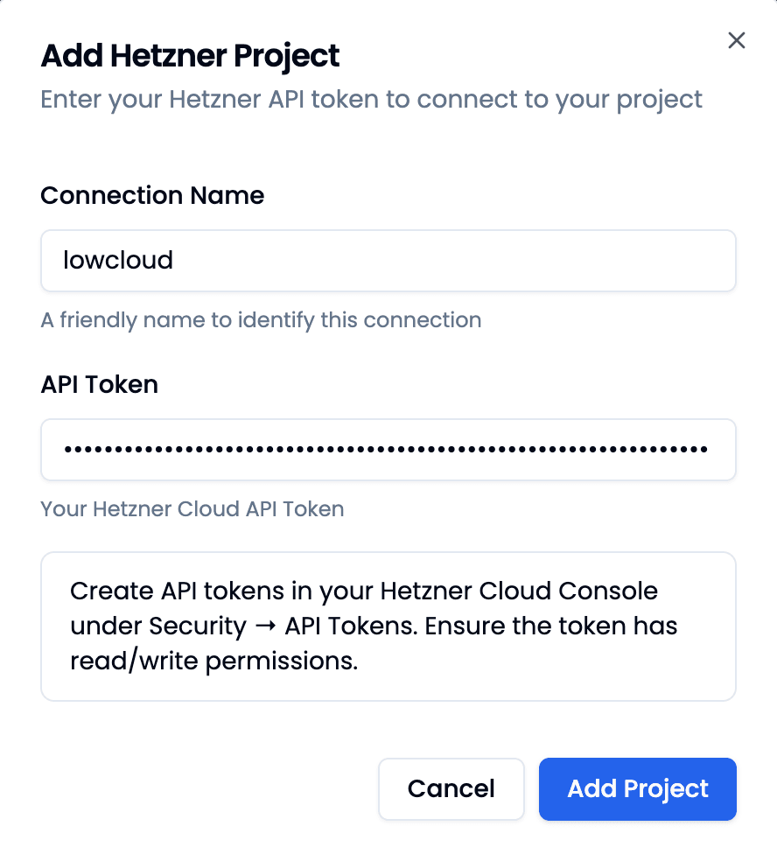Place cursor in the API Token box
This screenshot has height=854, width=777.
tap(388, 449)
